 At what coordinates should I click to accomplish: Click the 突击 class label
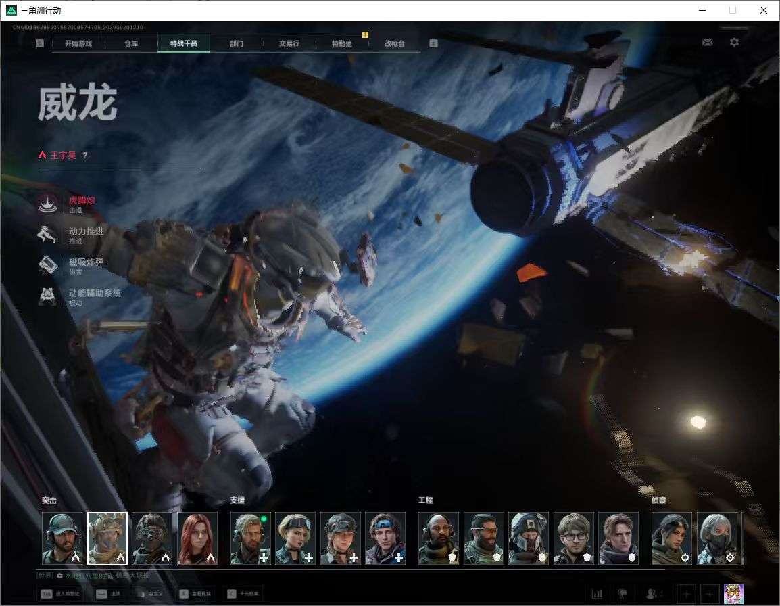click(x=49, y=500)
